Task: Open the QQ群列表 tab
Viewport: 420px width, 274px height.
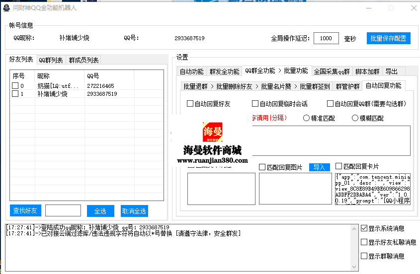Action: point(51,60)
